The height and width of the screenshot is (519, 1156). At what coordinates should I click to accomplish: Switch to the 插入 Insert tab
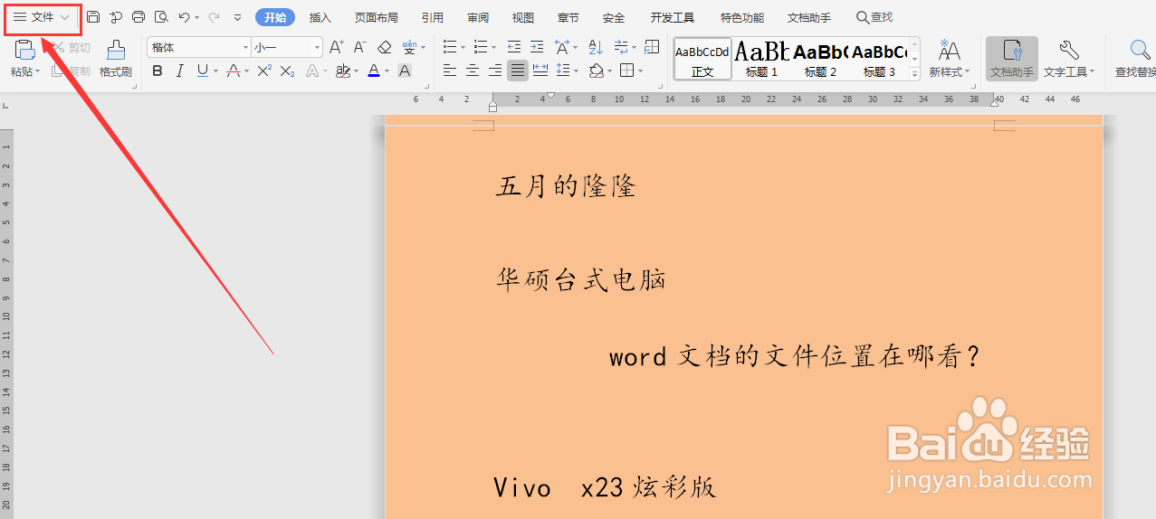pos(320,17)
